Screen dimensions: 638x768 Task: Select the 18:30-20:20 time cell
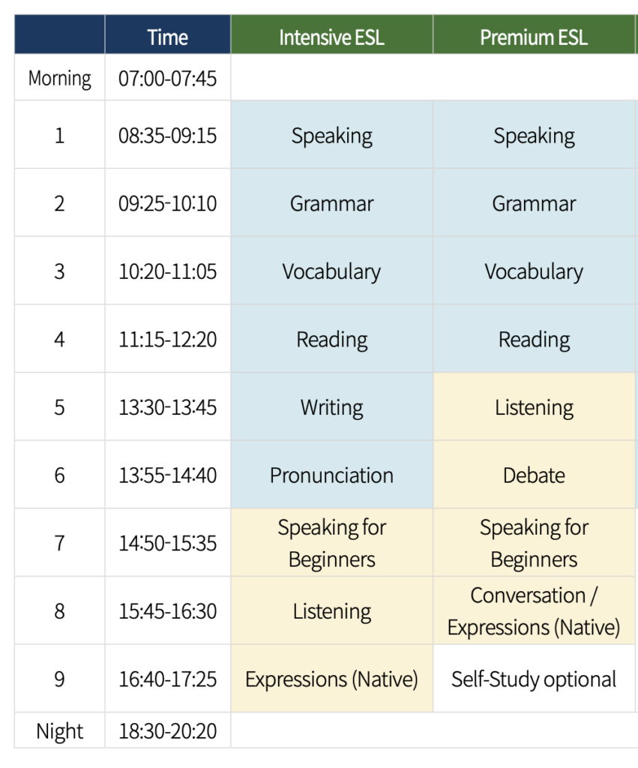coord(168,731)
